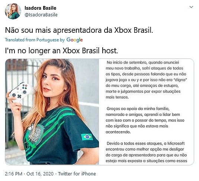The width and height of the screenshot is (199, 181).
Task: Click the "No início de setembro" paragraph
Action: (x=146, y=80)
